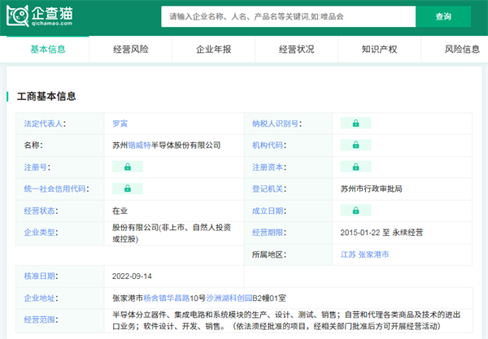Click the 在业 status value

click(120, 211)
